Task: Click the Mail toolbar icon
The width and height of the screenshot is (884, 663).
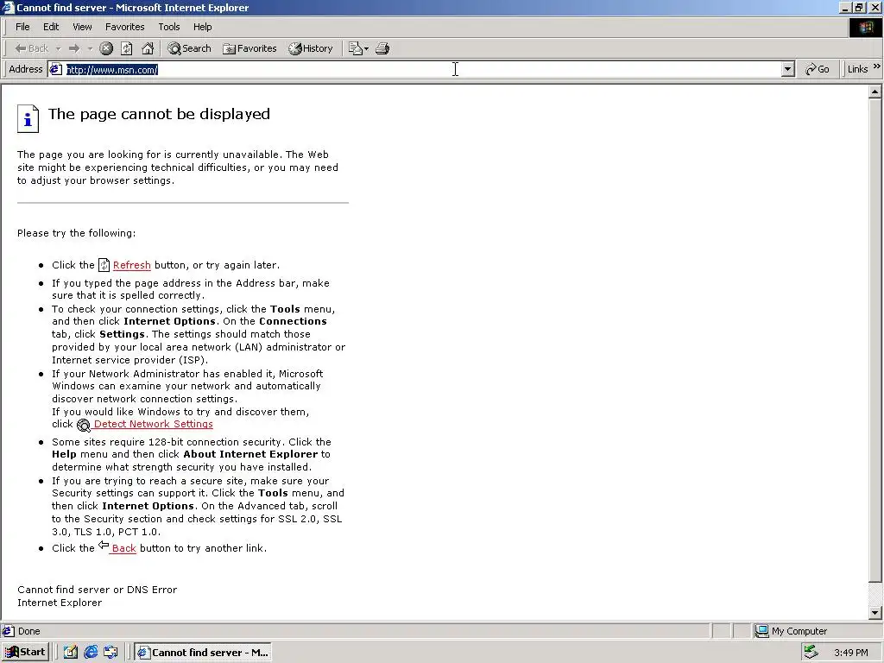Action: click(x=358, y=48)
